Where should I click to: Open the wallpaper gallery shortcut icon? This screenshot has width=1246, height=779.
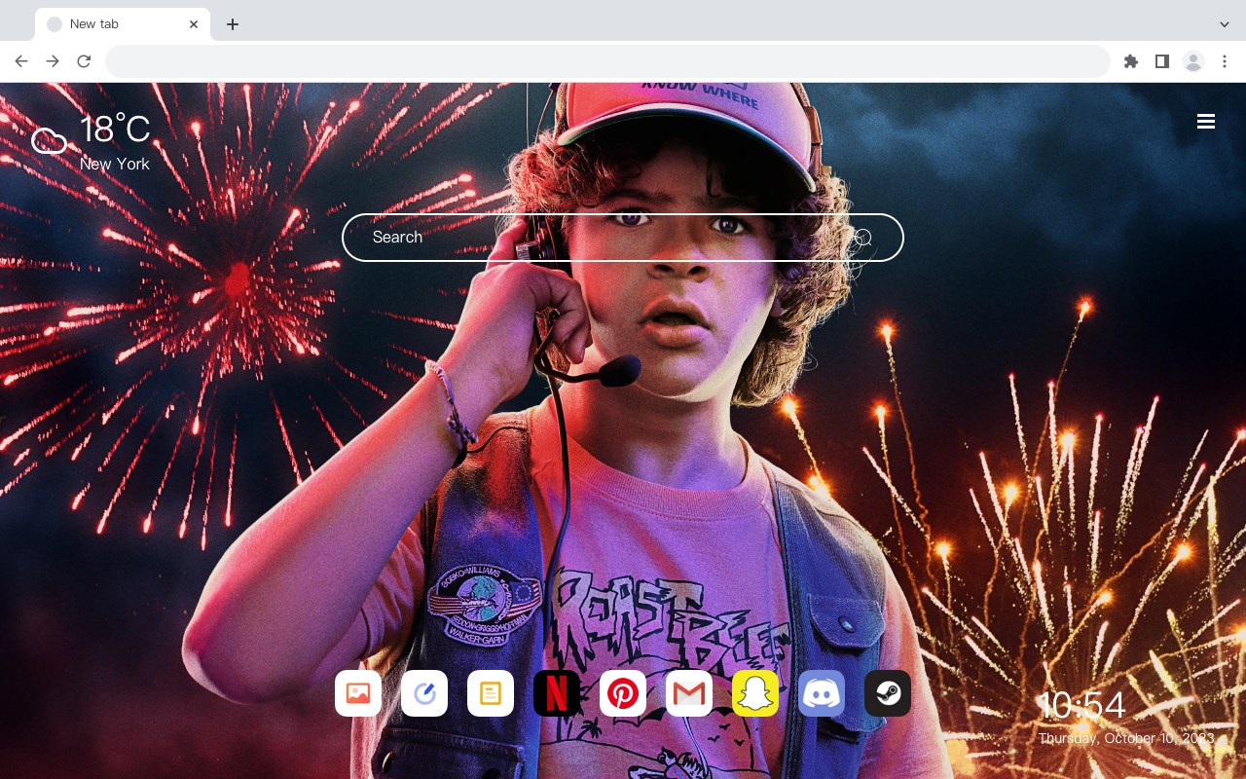[358, 693]
